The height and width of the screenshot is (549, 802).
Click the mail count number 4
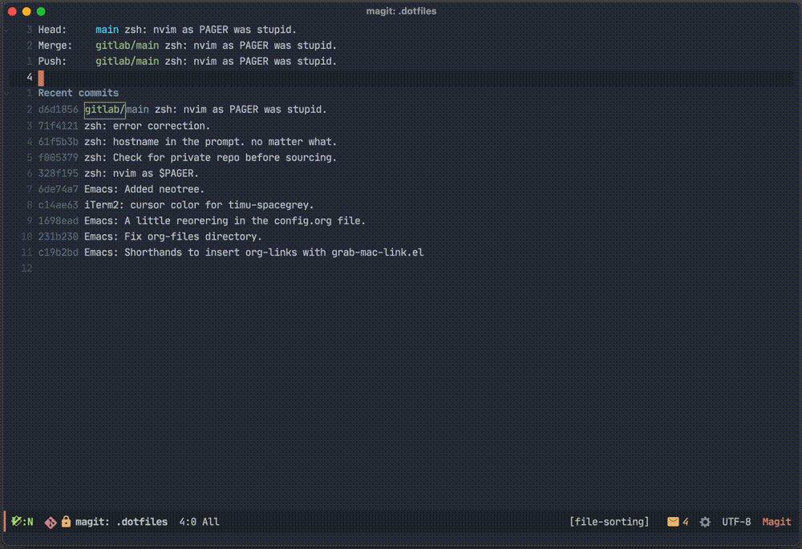686,522
